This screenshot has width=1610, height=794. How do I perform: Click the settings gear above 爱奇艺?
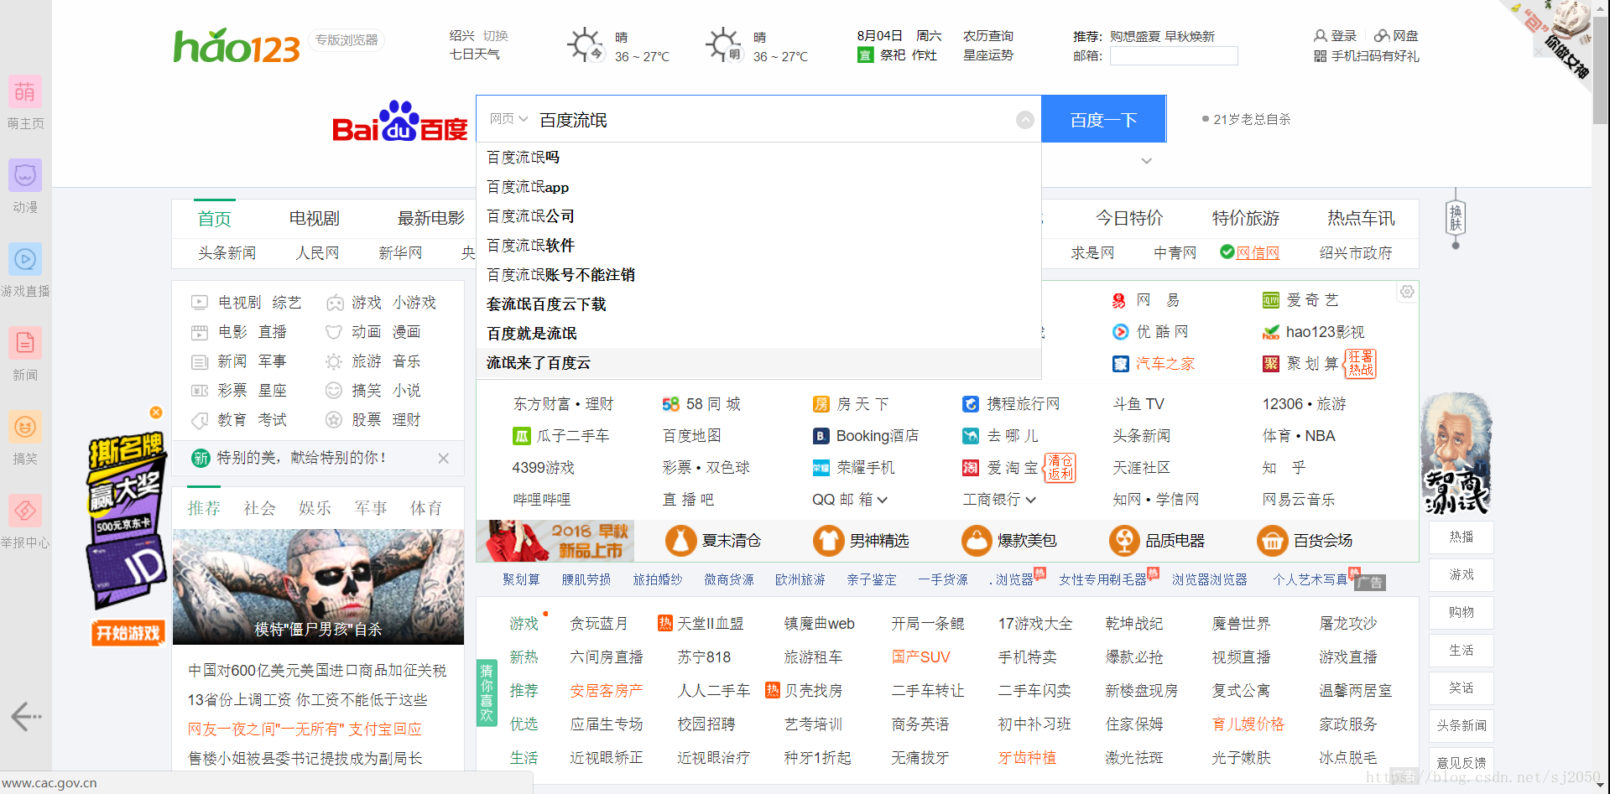(1407, 292)
